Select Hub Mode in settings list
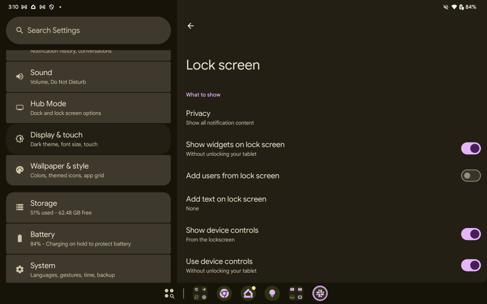This screenshot has height=304, width=487. coord(88,108)
